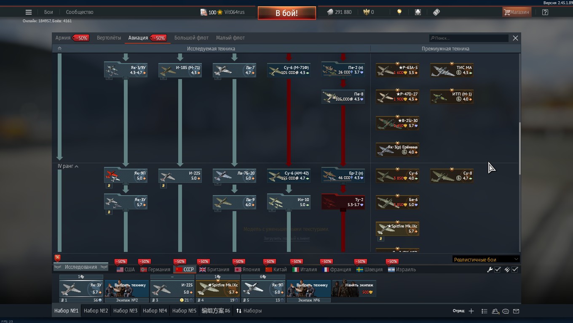Select the Ер-2 (п) aircraft card
The image size is (573, 323).
[x=343, y=176]
